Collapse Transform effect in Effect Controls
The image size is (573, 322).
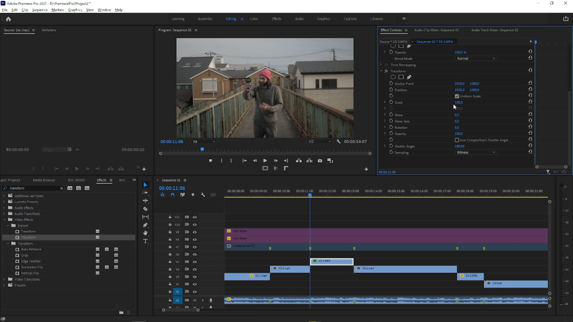[x=381, y=71]
